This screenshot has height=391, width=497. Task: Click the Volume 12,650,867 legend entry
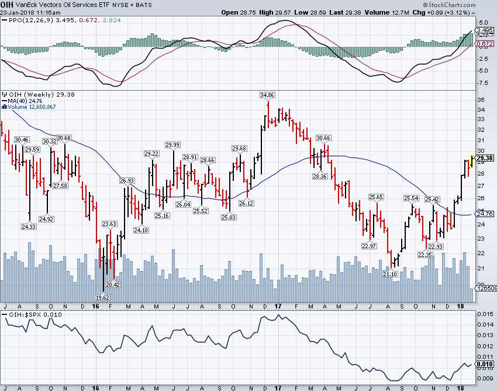30,107
